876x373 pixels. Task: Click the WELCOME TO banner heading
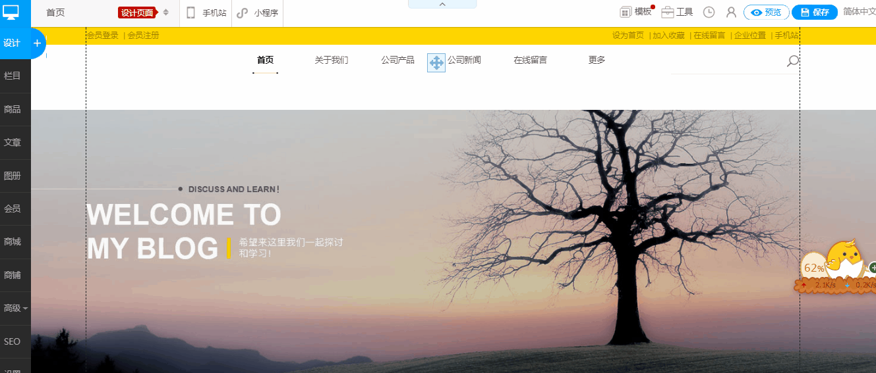pyautogui.click(x=184, y=215)
